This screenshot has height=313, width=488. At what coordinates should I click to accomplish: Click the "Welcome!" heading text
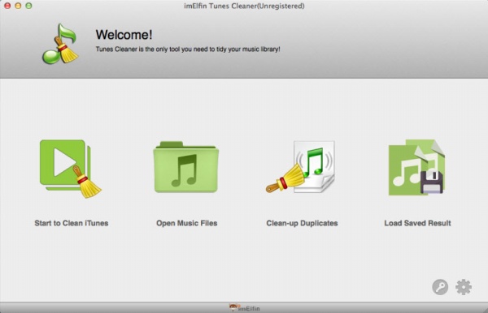[124, 34]
